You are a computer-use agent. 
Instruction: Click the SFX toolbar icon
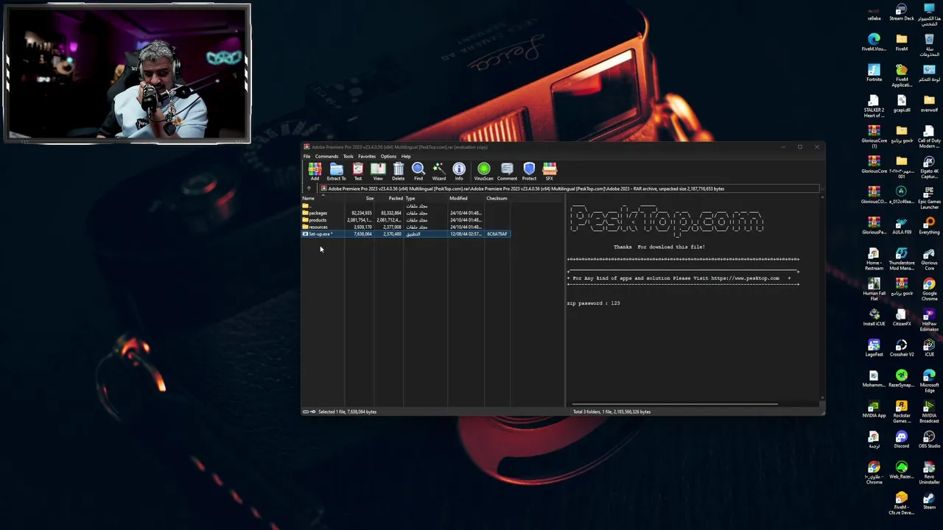(x=550, y=172)
